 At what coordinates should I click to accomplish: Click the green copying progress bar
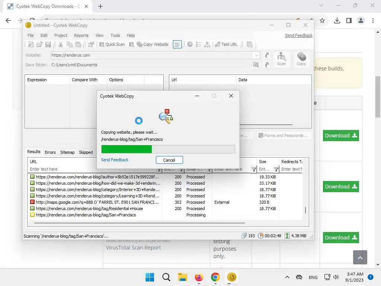pyautogui.click(x=168, y=149)
